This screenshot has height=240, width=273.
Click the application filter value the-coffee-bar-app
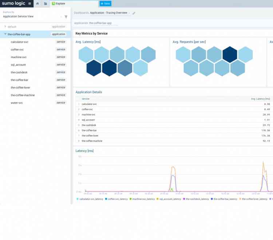tap(100, 23)
